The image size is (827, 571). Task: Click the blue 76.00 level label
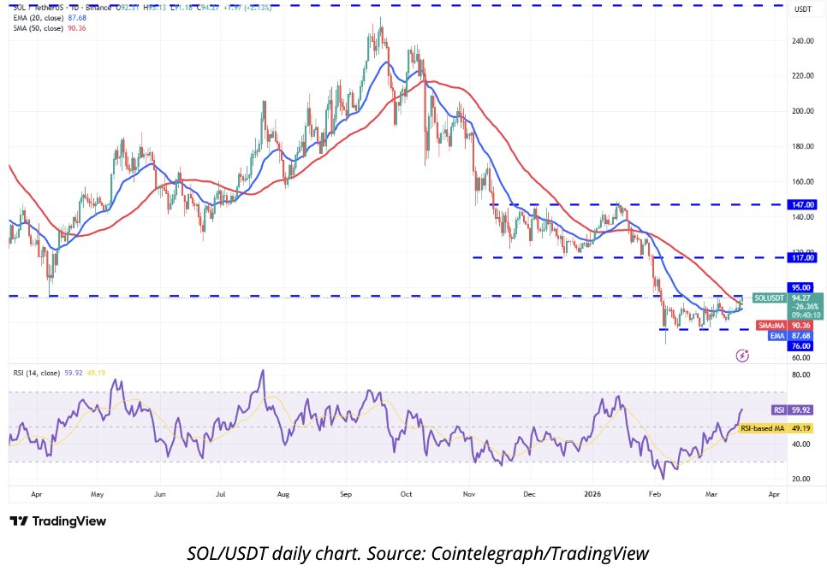pyautogui.click(x=801, y=346)
